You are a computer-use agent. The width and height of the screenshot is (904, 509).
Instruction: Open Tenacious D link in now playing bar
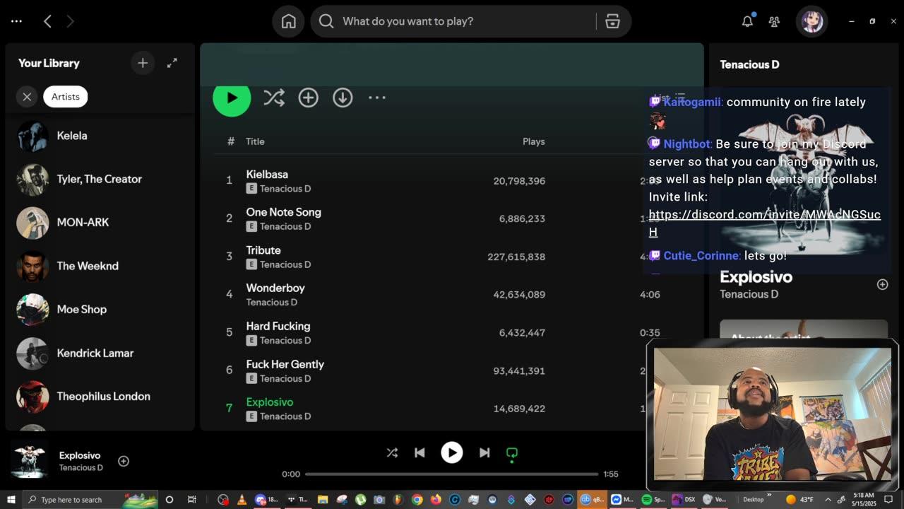81,467
